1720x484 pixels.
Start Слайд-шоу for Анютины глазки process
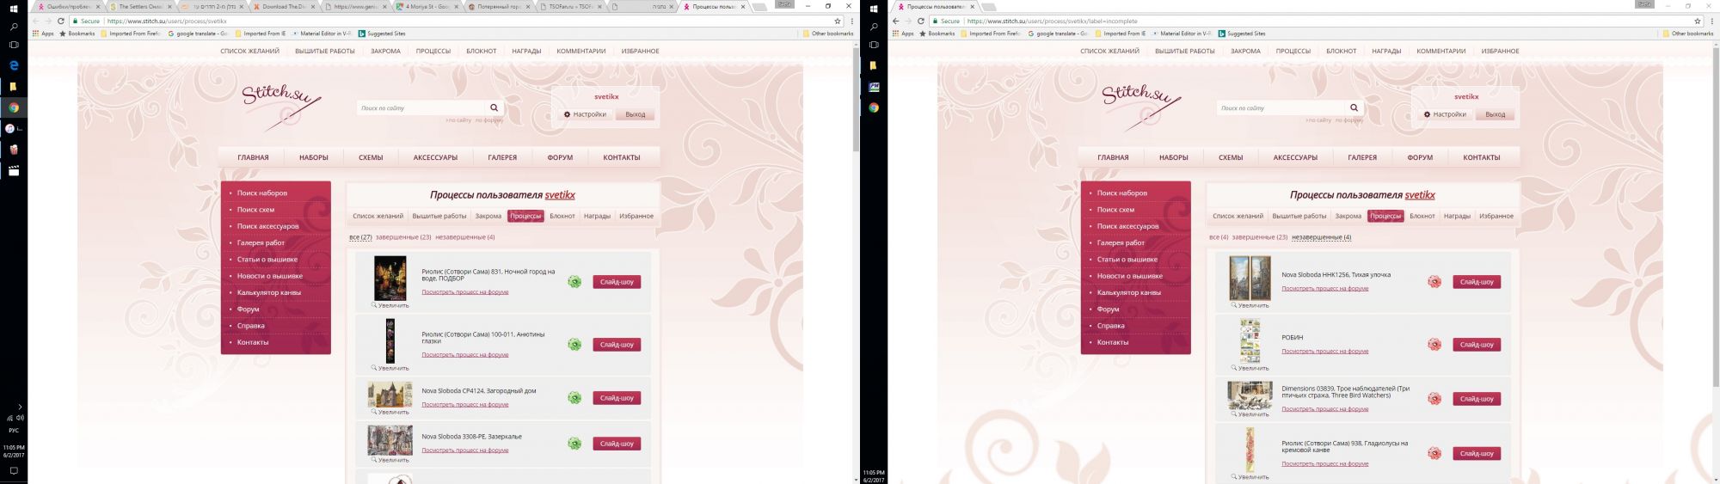pos(617,345)
